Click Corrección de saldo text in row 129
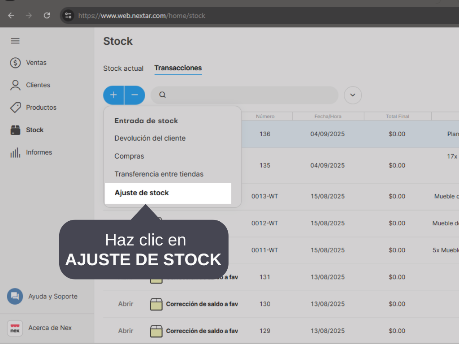Viewport: 459px width, 344px height. [x=202, y=331]
